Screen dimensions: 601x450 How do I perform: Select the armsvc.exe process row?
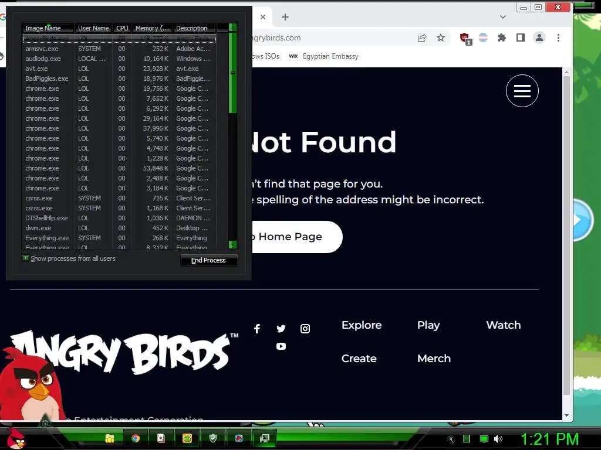[x=119, y=49]
